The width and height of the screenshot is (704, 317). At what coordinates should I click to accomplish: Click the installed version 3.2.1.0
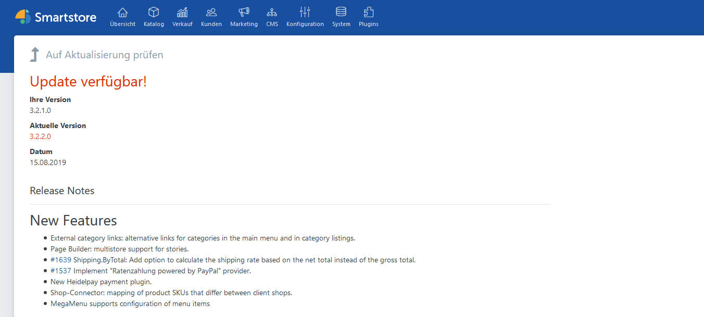click(x=41, y=110)
